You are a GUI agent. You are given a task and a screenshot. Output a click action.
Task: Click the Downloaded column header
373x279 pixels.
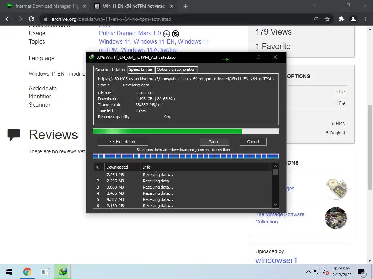coord(122,167)
